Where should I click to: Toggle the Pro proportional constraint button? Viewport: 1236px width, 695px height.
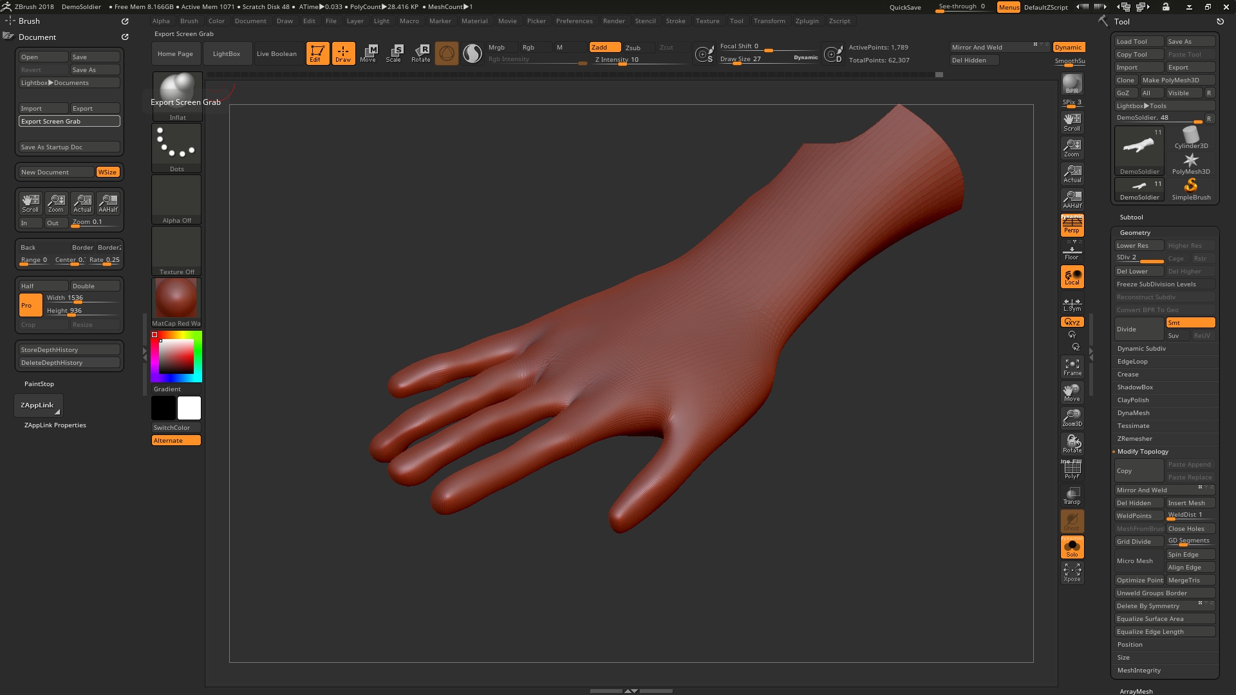[x=30, y=305]
